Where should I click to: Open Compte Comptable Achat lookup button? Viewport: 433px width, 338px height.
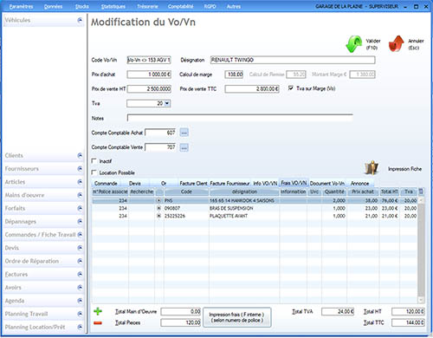coord(184,133)
